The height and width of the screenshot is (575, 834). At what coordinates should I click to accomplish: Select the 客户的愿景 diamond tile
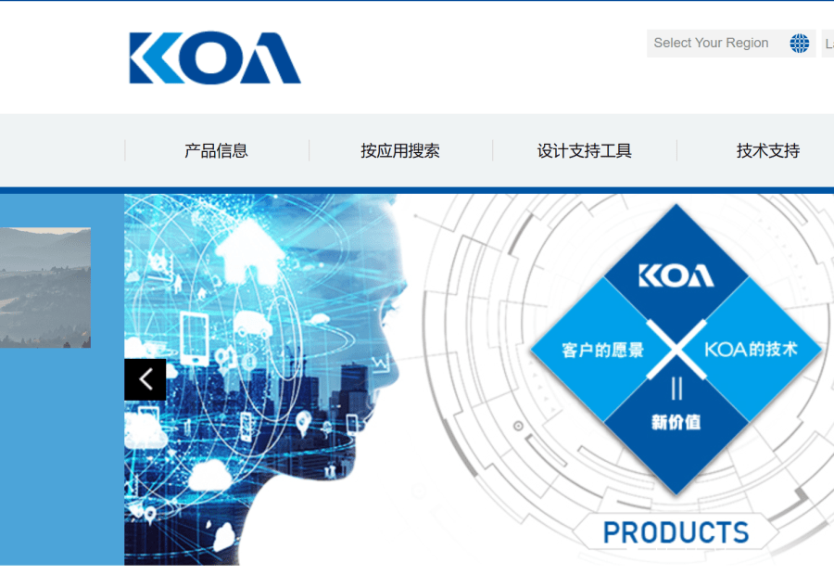(603, 350)
